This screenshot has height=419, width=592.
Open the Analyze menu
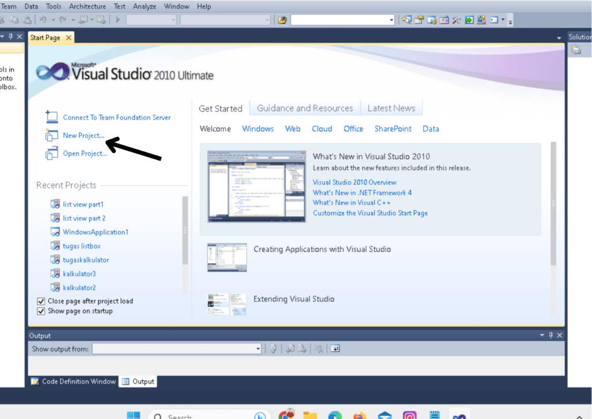click(x=144, y=6)
